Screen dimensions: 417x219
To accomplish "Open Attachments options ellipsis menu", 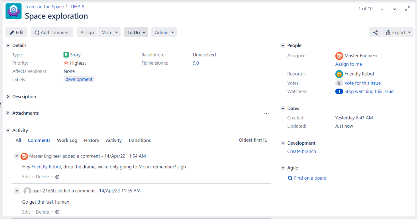I will (x=266, y=113).
